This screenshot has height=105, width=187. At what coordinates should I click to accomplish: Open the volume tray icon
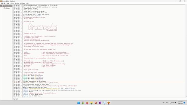(x=173, y=103)
